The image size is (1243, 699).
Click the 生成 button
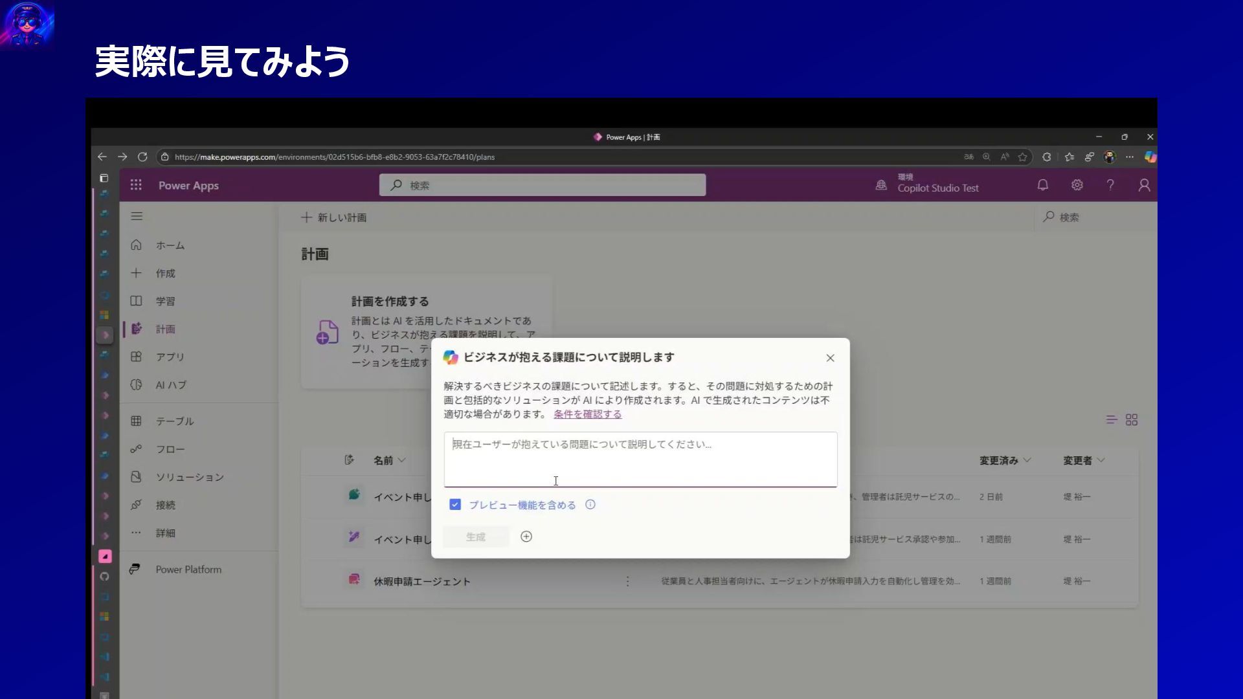point(476,537)
